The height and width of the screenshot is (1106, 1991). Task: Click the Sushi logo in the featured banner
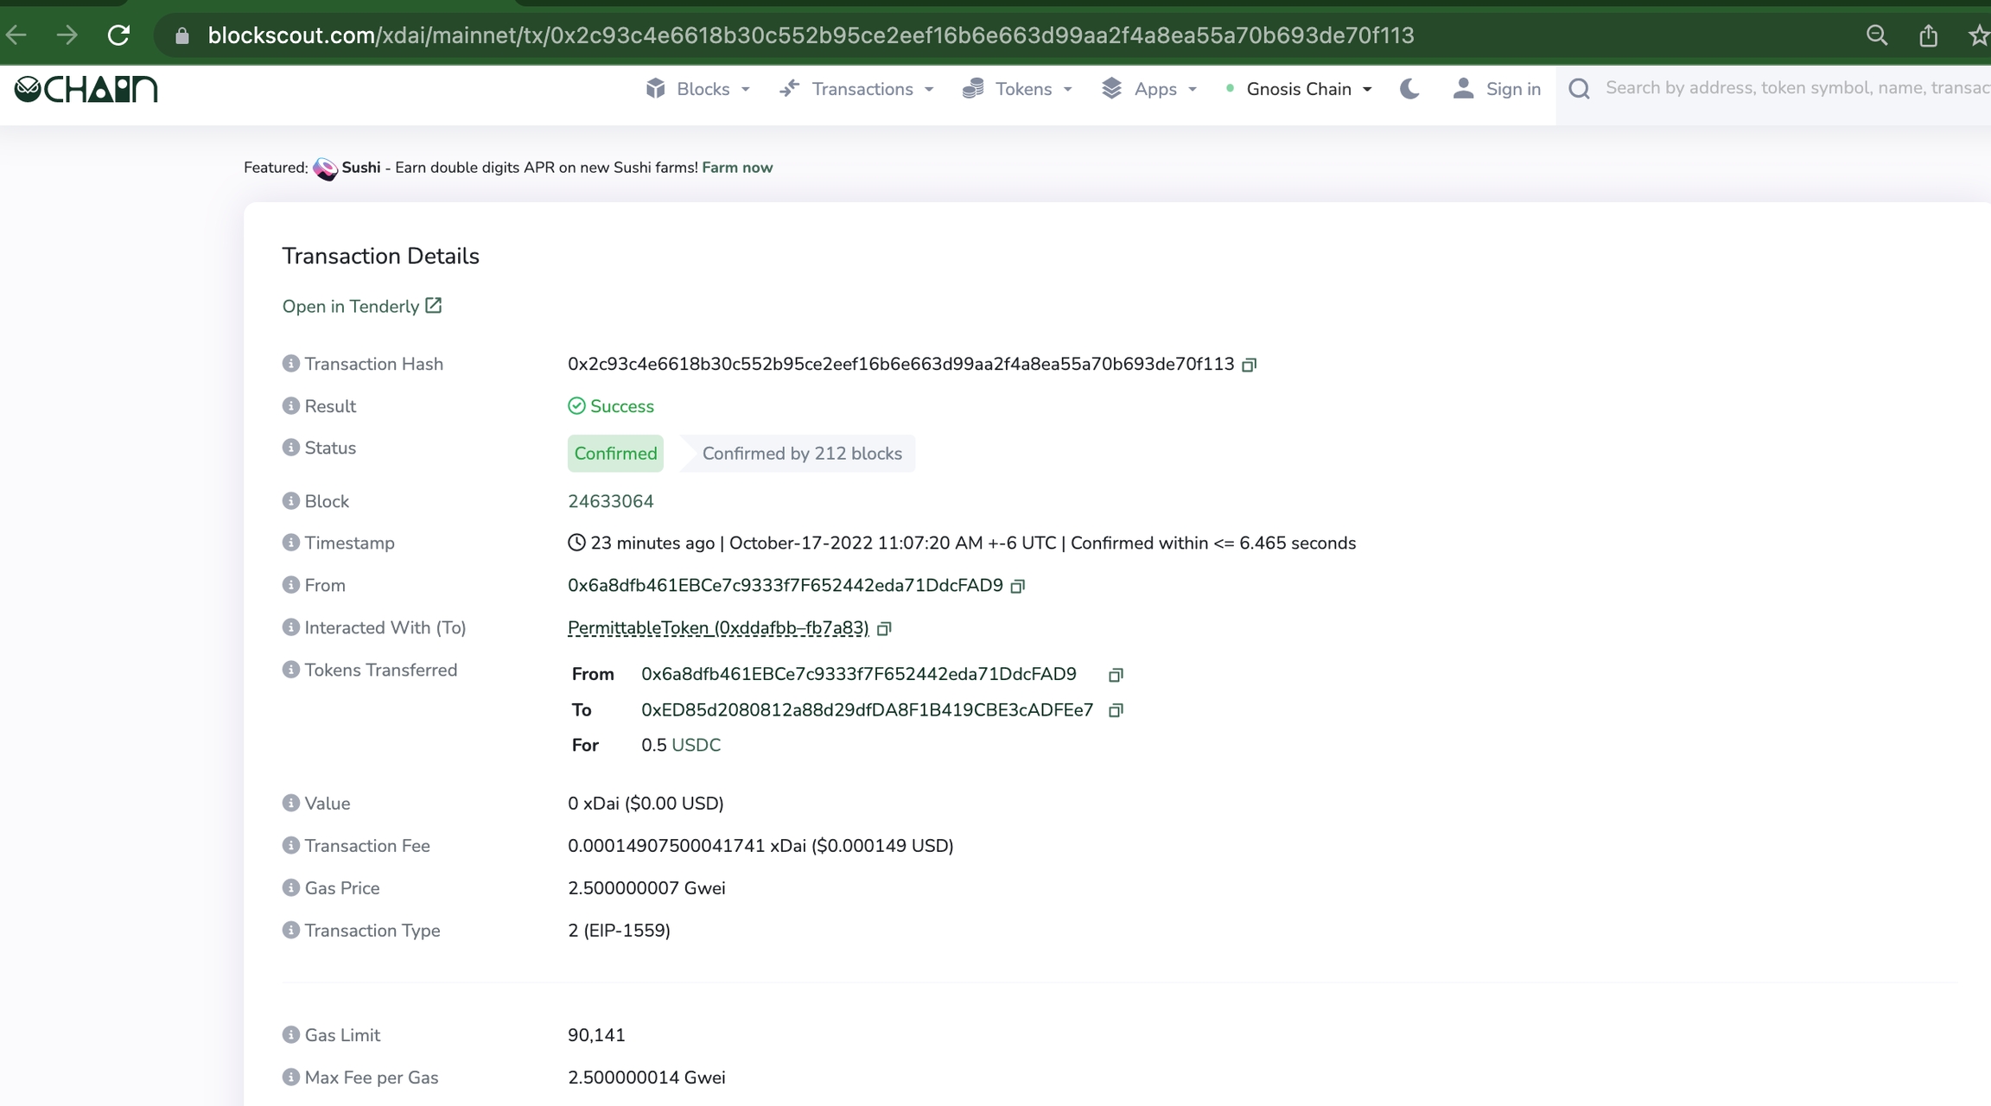click(x=325, y=168)
